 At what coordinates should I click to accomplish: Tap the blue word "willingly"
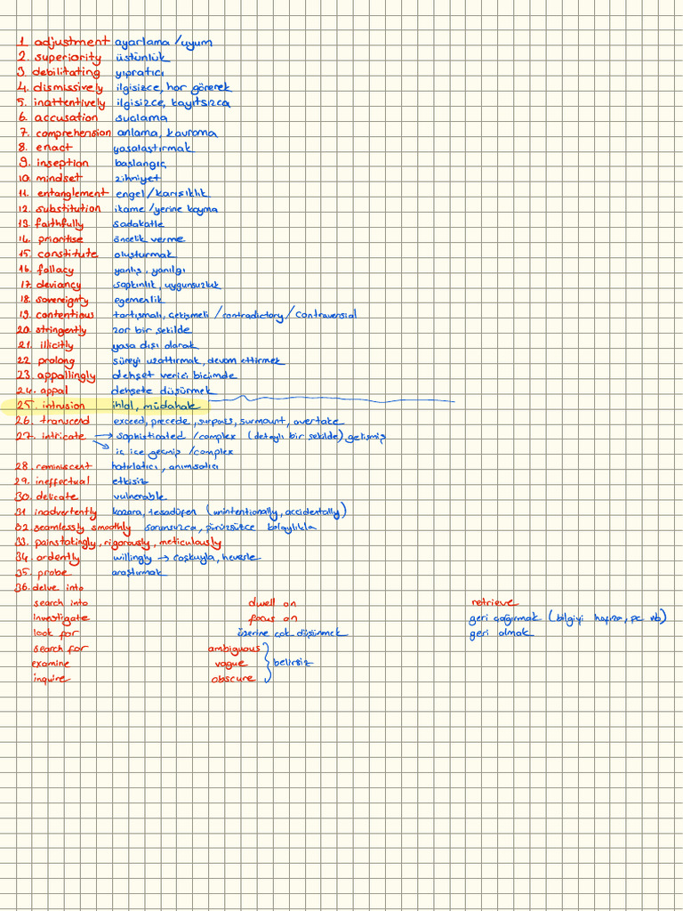click(133, 559)
